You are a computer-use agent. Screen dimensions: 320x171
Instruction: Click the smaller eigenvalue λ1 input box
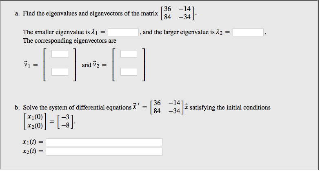click(x=123, y=33)
